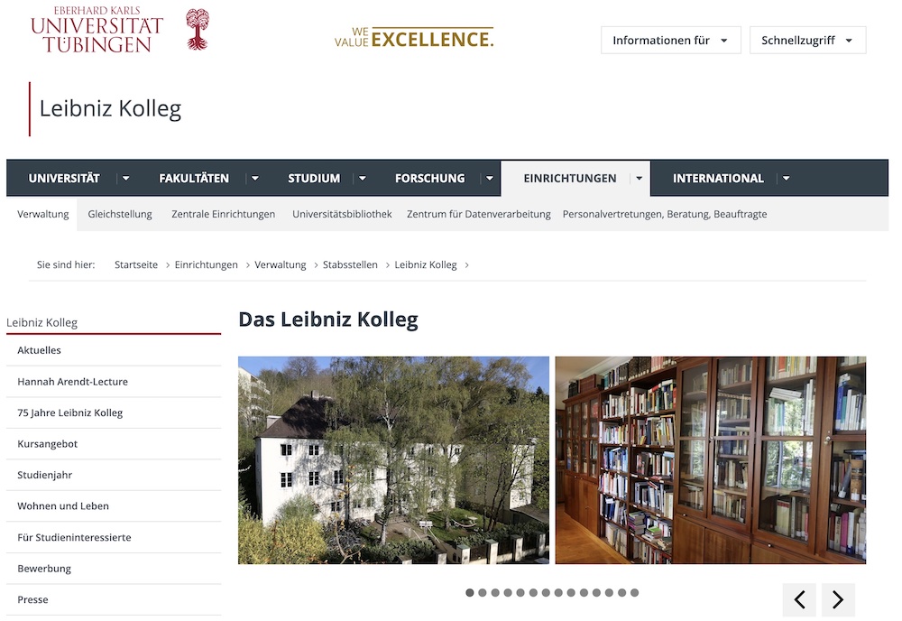Show next slideshow image with right arrow

click(838, 599)
